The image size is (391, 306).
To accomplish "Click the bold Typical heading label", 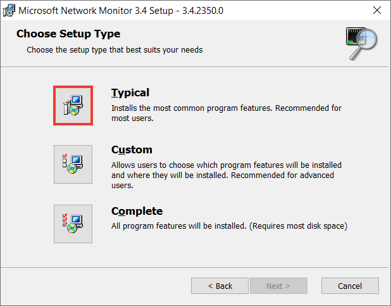I will (x=130, y=93).
